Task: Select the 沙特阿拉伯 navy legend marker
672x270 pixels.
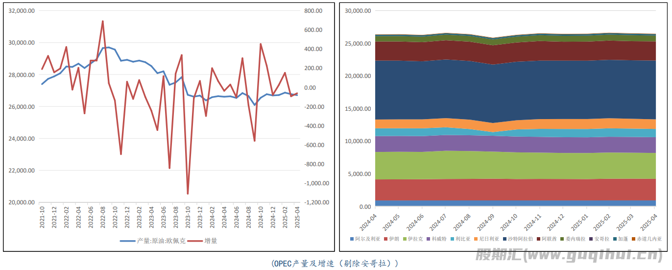Action: point(504,239)
